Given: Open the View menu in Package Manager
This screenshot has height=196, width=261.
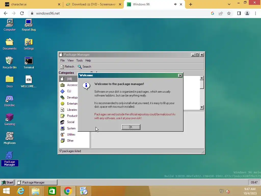Looking at the screenshot, I should click(x=70, y=60).
